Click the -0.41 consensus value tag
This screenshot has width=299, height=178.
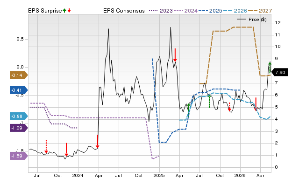pyautogui.click(x=19, y=90)
